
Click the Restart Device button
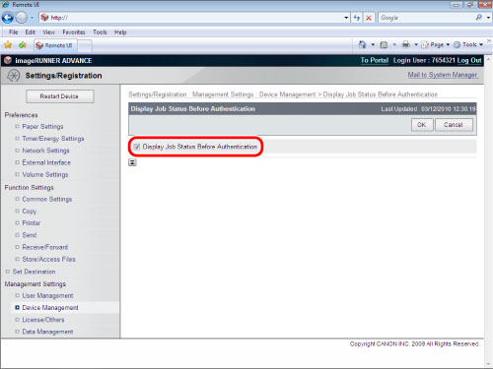60,96
